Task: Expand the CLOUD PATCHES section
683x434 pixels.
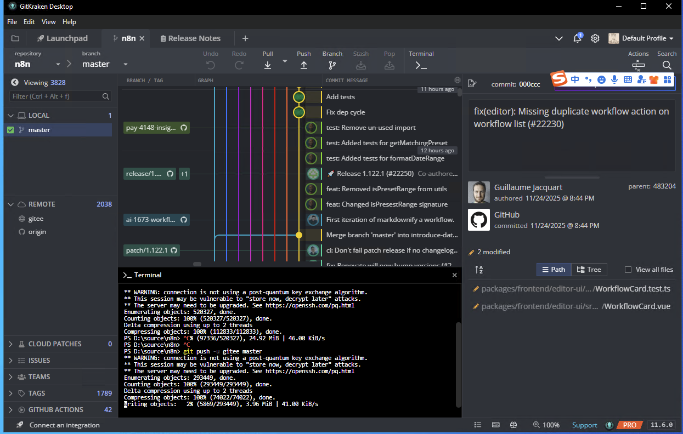Action: 10,344
